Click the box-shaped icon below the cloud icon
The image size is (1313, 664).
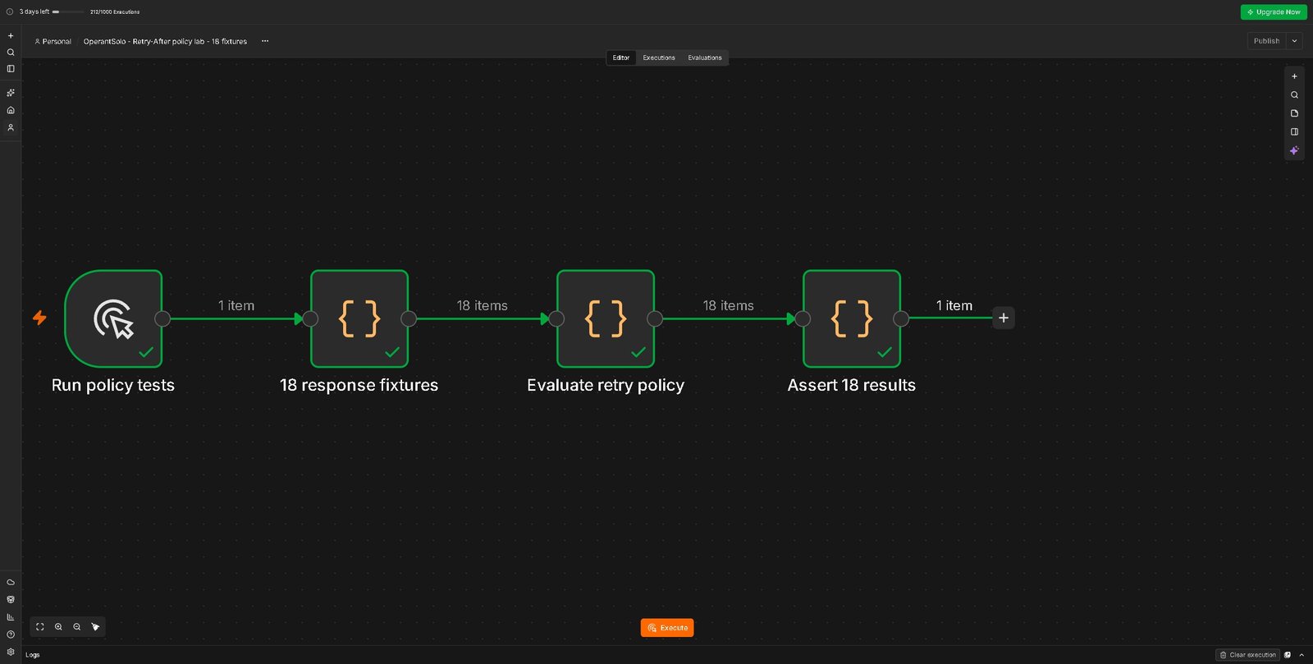11,599
